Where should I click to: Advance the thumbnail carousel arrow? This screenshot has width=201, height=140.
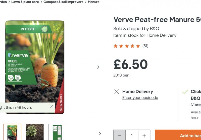(100, 133)
